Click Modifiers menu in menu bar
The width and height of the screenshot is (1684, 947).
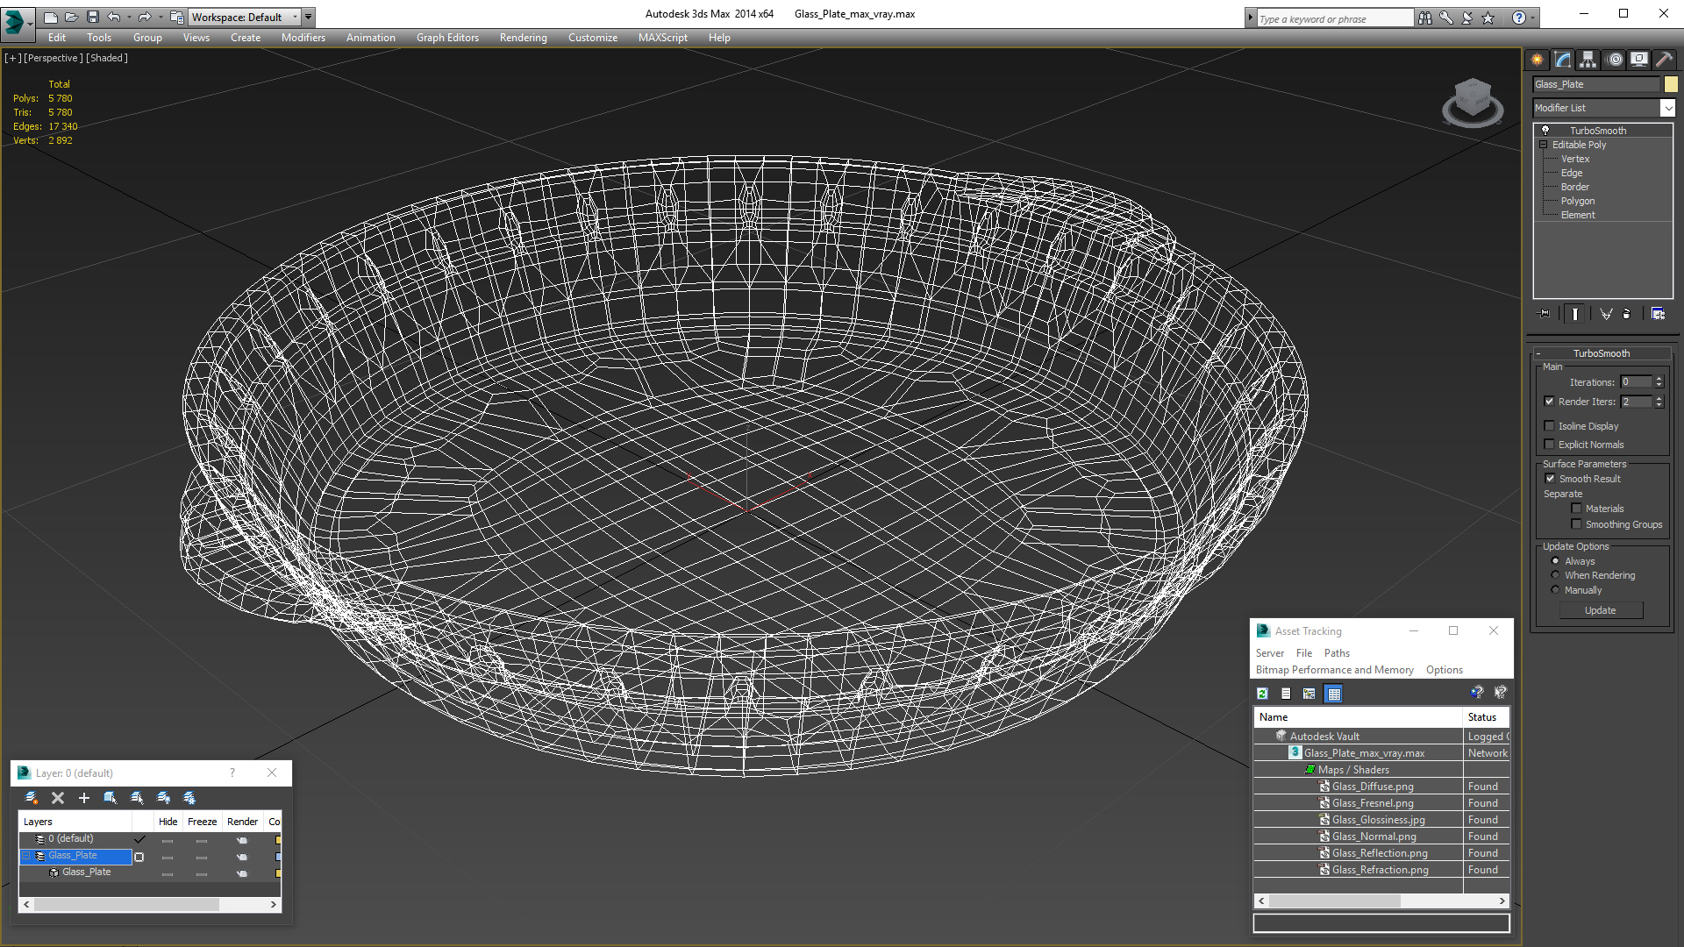(x=302, y=37)
